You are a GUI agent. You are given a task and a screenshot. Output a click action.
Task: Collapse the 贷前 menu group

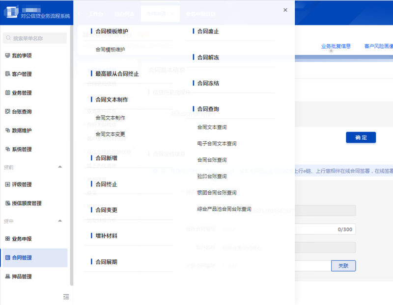60,167
